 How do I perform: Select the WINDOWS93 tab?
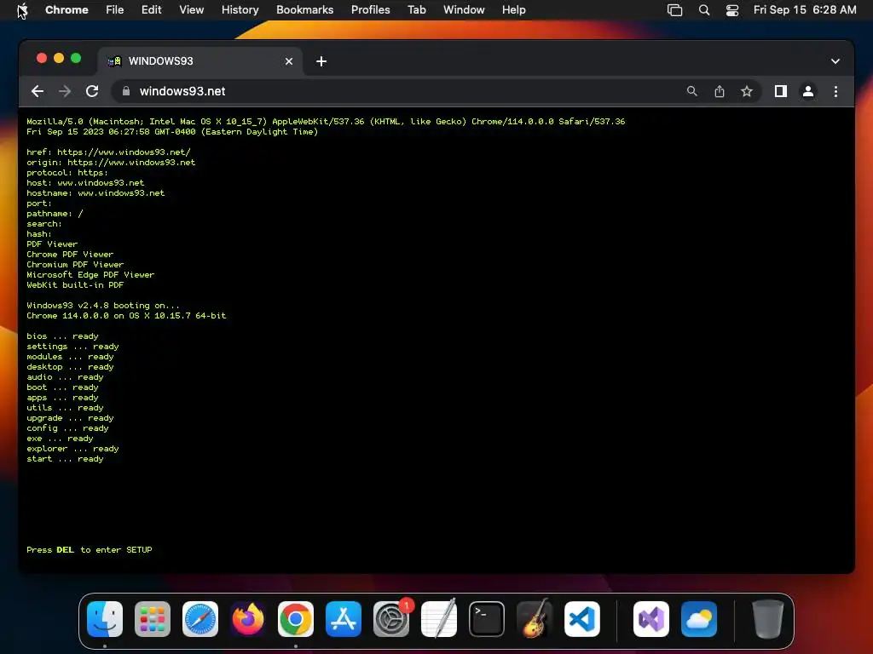point(200,61)
